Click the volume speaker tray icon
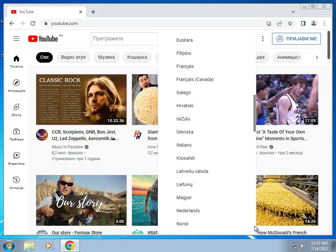 (x=303, y=246)
